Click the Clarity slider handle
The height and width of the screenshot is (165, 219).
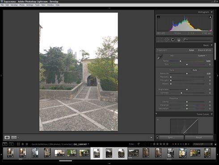[187, 102]
